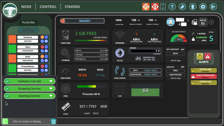Open Grafana dashboard icon in top bar

(x=146, y=7)
